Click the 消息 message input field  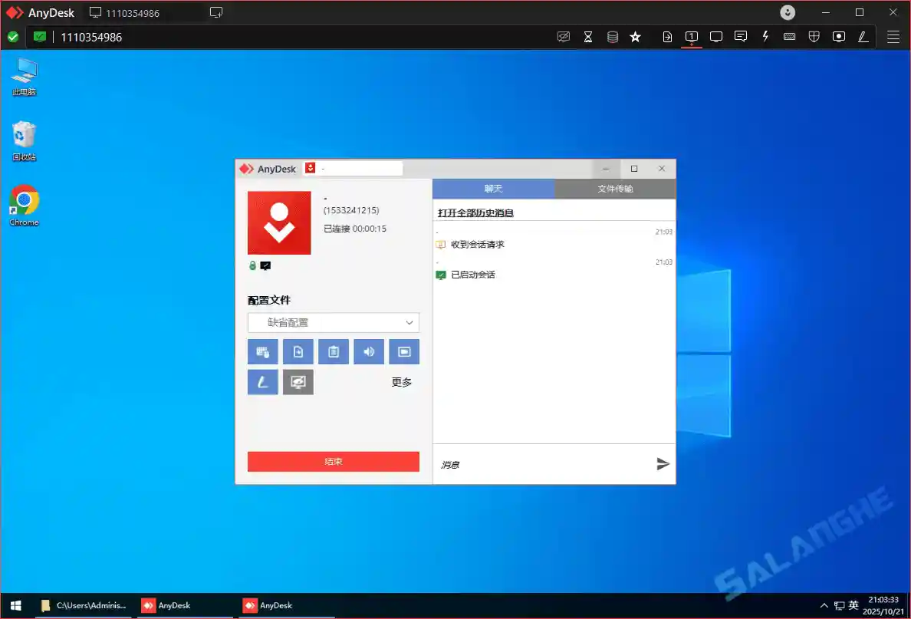(537, 464)
